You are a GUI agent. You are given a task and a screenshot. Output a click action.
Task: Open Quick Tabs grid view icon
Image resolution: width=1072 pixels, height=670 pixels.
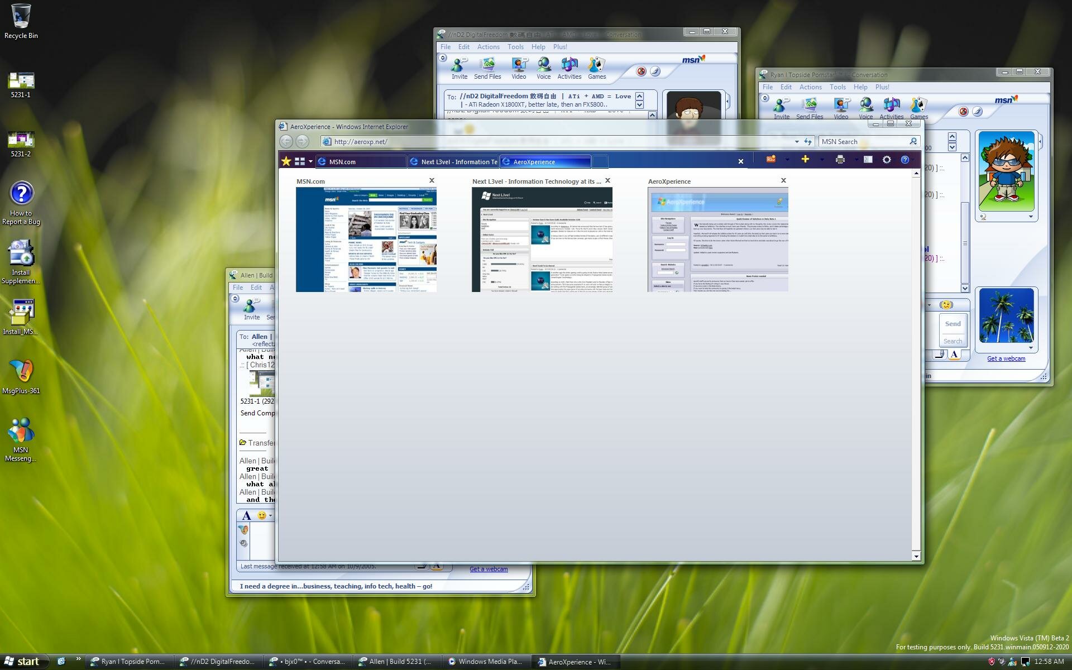(x=300, y=161)
